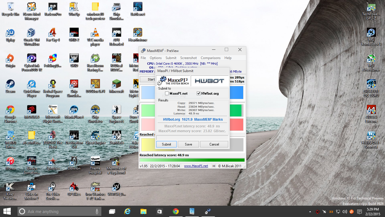This screenshot has width=385, height=217.
Task: Click the Save button in dialog
Action: coord(188,144)
